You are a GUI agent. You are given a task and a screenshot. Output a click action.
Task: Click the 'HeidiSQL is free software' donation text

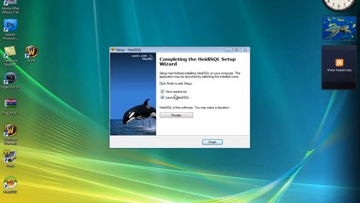(x=195, y=108)
